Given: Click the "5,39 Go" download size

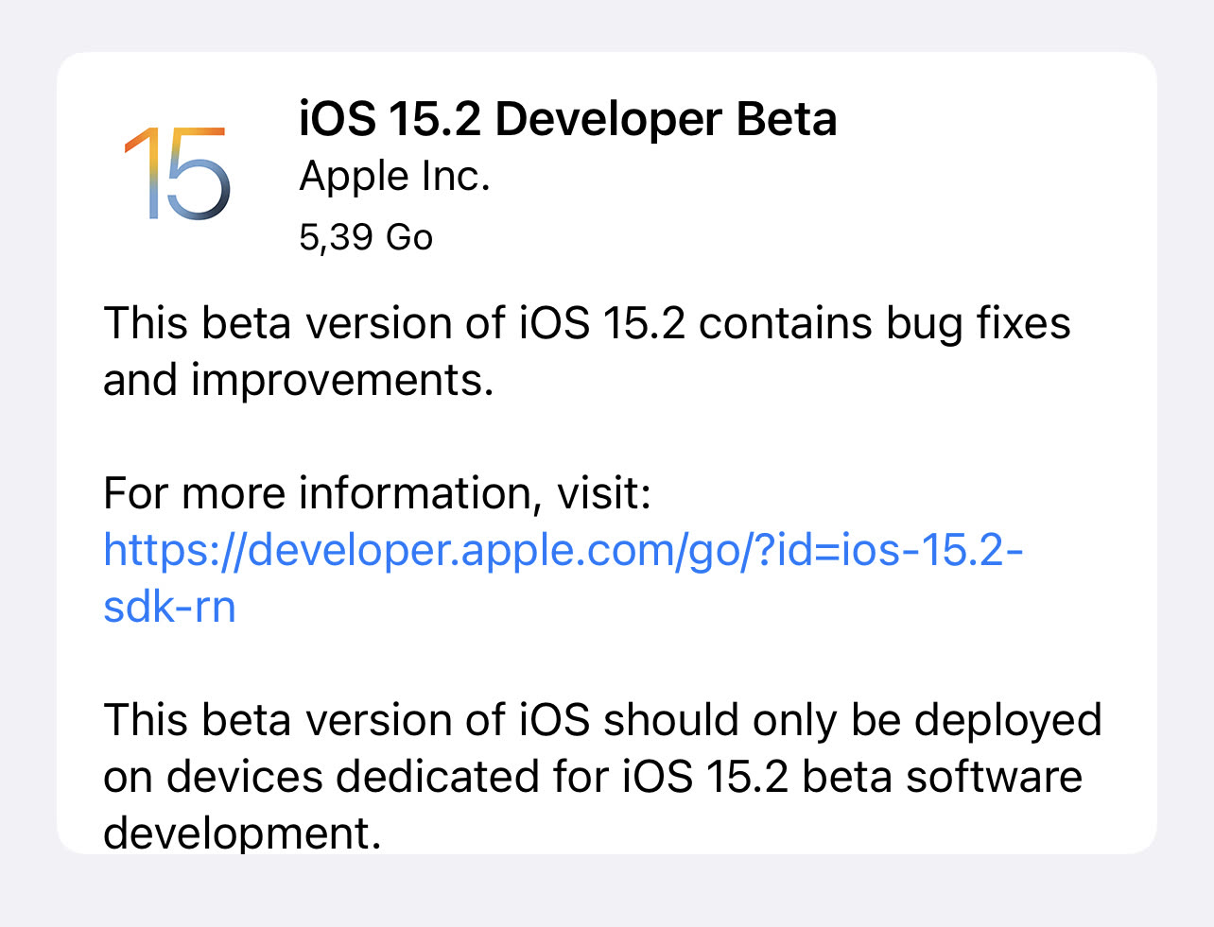Looking at the screenshot, I should tap(366, 237).
